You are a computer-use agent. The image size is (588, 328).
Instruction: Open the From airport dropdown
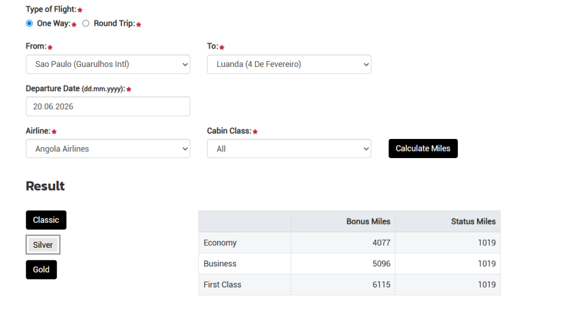(x=108, y=64)
